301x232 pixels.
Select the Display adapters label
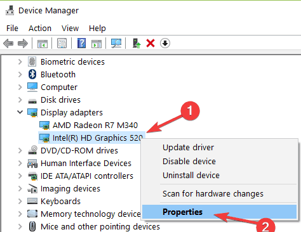click(x=72, y=113)
